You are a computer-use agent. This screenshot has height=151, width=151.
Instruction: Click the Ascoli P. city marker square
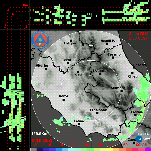coord(107,44)
